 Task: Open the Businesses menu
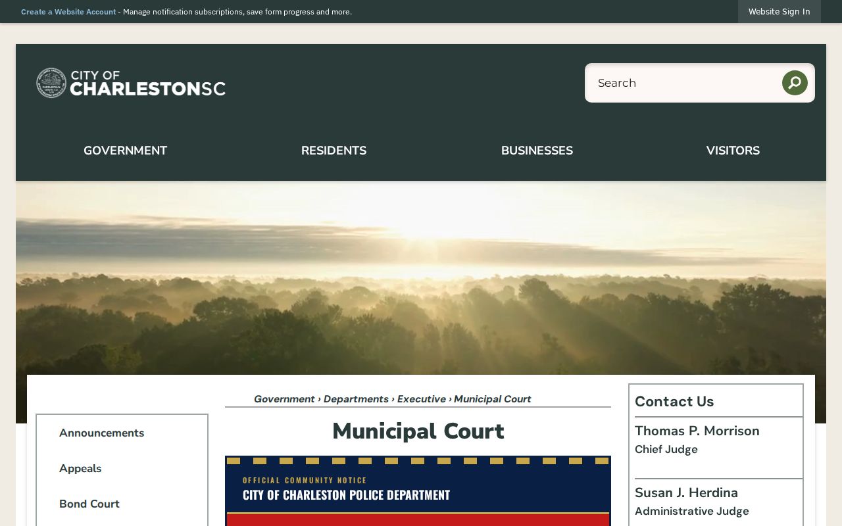537,151
